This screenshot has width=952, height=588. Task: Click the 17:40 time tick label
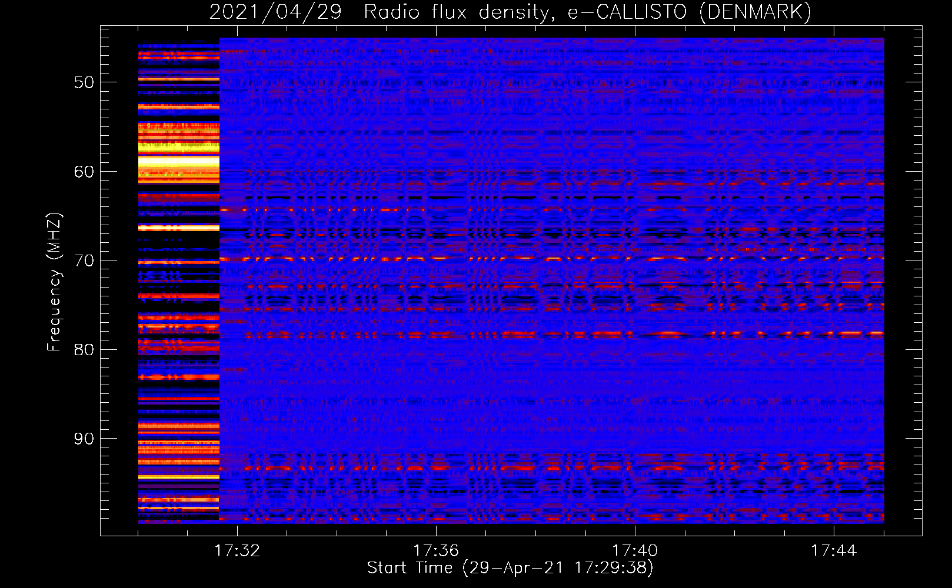(635, 551)
